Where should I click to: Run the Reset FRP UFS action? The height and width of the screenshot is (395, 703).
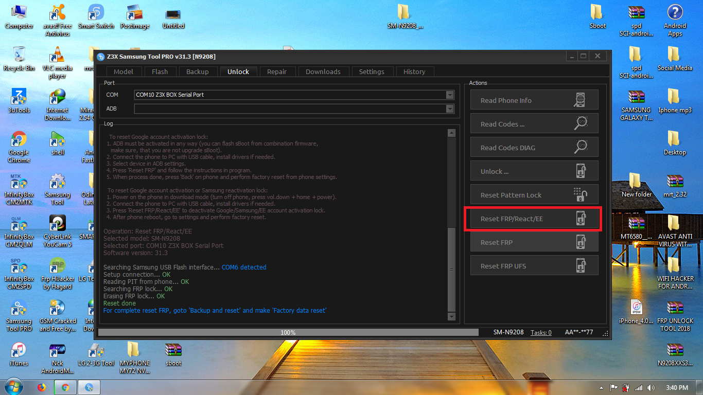coord(534,266)
